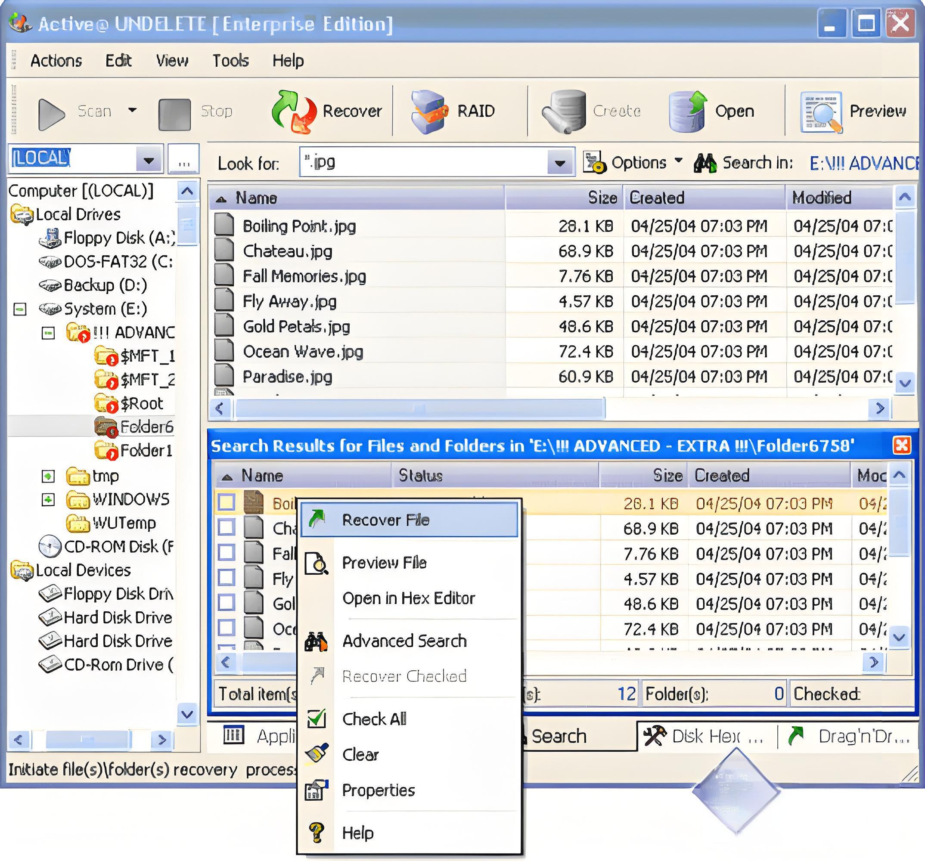Select Preview File icon in context menu
Image resolution: width=925 pixels, height=861 pixels.
point(317,563)
